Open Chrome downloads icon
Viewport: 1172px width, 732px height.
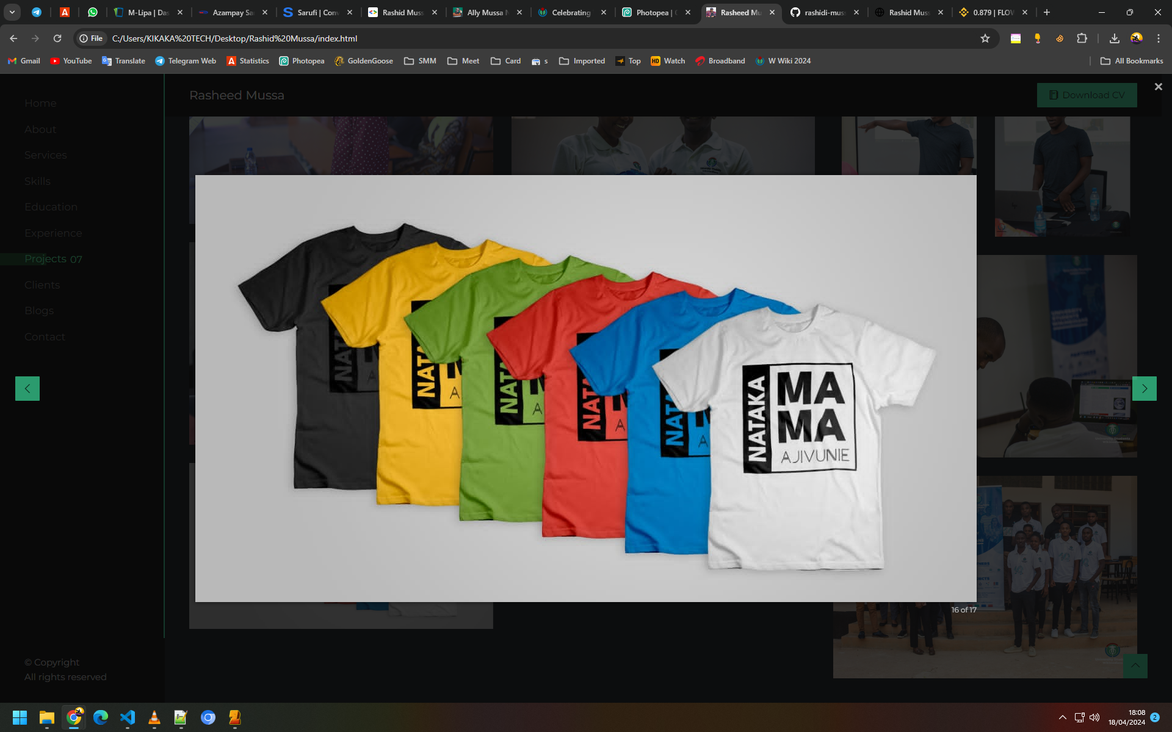click(x=1114, y=38)
